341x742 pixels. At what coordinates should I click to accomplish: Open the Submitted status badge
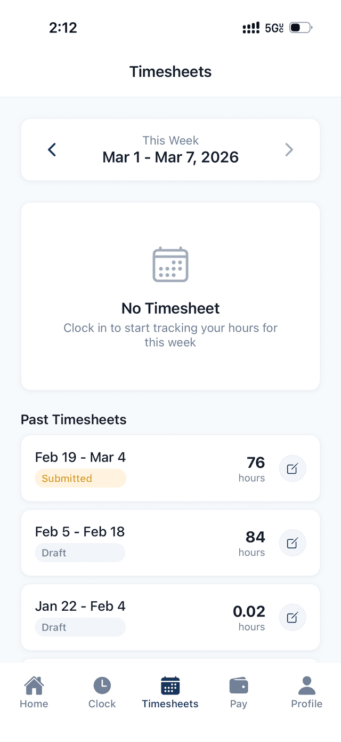pos(80,478)
